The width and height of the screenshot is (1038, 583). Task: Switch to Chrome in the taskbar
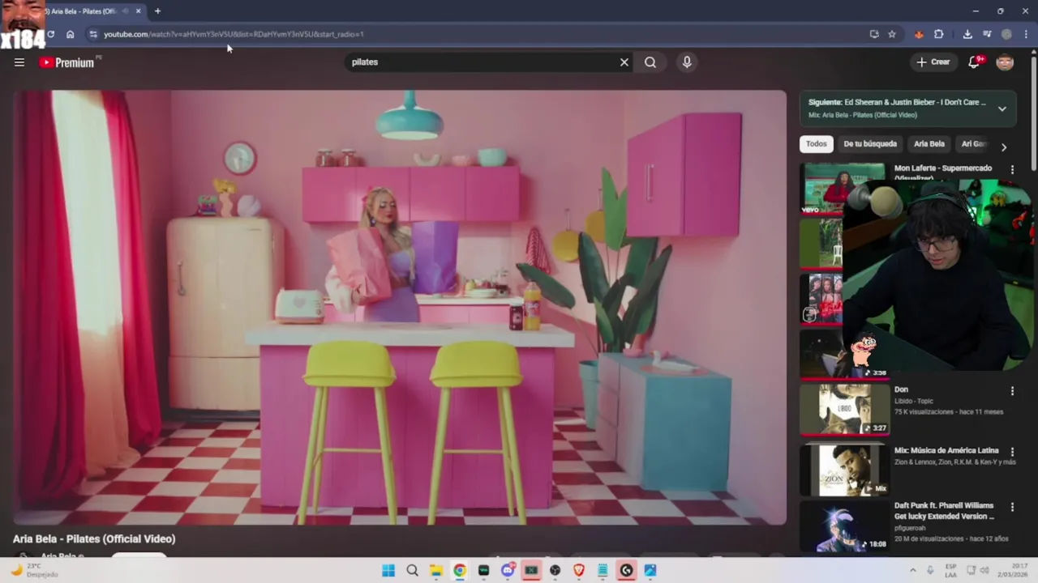point(460,570)
